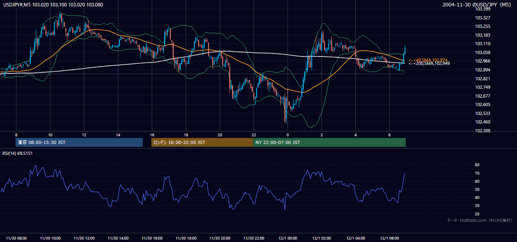
Task: Click hour tick 0 under the price chart
Action: pos(288,134)
